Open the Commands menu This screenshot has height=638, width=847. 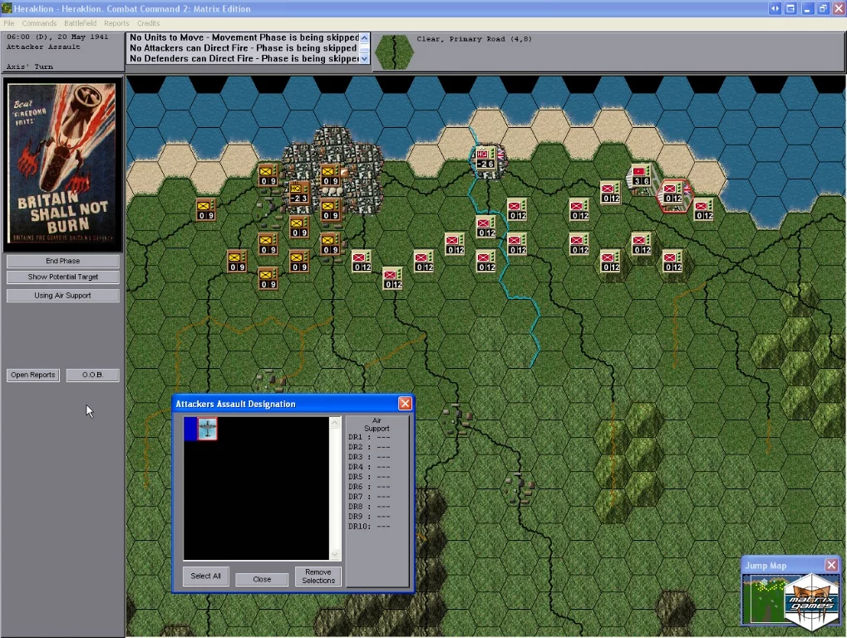[x=39, y=23]
